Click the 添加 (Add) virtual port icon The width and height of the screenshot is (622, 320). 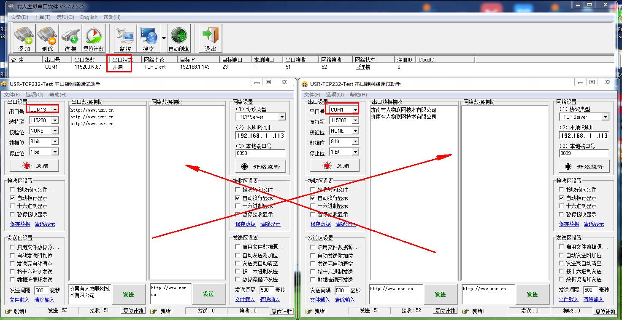24,39
